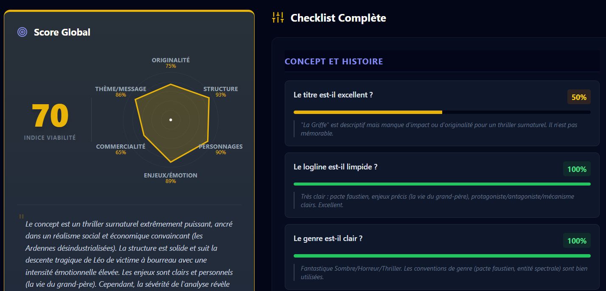Toggle the 100% badge for the genre item
The height and width of the screenshot is (291, 606).
[x=577, y=240]
